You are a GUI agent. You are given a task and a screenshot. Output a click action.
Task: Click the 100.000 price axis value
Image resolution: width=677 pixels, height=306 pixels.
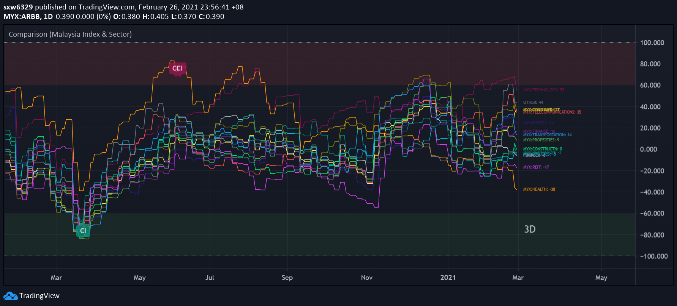pos(652,43)
